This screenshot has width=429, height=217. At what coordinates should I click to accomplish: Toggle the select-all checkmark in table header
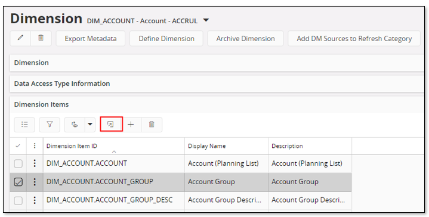[18, 146]
